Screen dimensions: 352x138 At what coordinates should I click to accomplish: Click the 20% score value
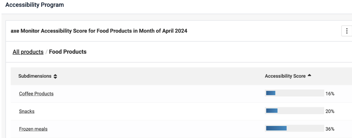pyautogui.click(x=330, y=111)
